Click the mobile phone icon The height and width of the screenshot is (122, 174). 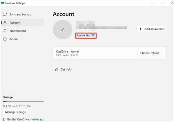tap(4, 120)
